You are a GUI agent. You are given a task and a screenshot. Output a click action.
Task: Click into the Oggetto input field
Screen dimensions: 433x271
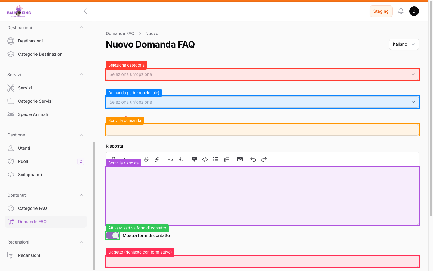point(262,261)
